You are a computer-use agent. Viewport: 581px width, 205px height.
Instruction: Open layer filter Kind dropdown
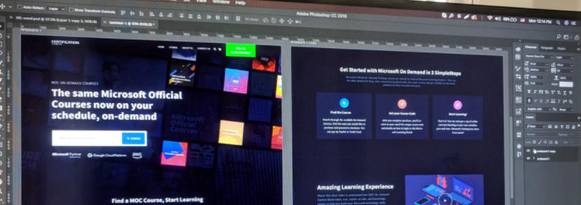coord(536,126)
